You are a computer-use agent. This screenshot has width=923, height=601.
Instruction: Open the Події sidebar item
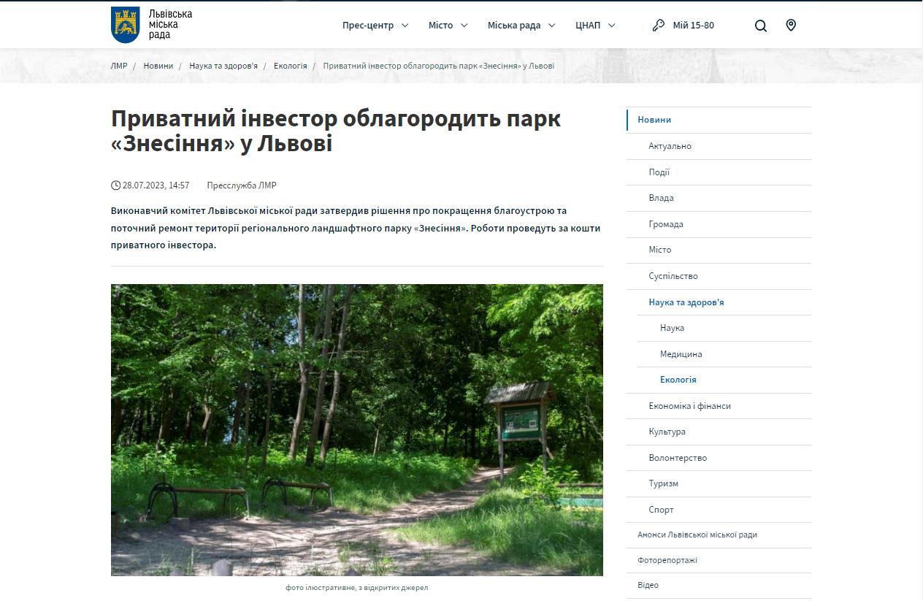pos(659,172)
